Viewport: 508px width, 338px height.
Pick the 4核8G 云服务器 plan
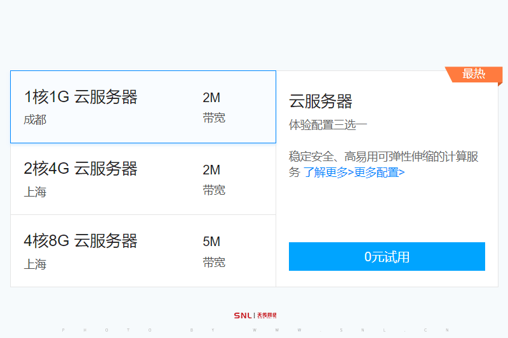pos(81,241)
